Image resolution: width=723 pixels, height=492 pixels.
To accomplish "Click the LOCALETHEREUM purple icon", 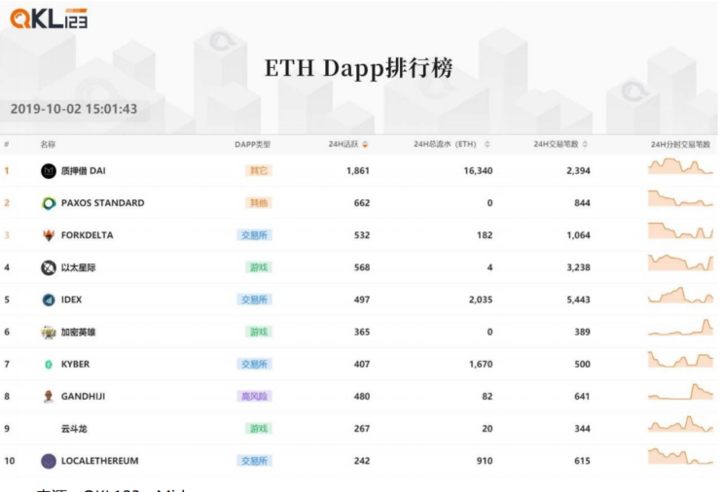I will pyautogui.click(x=49, y=461).
